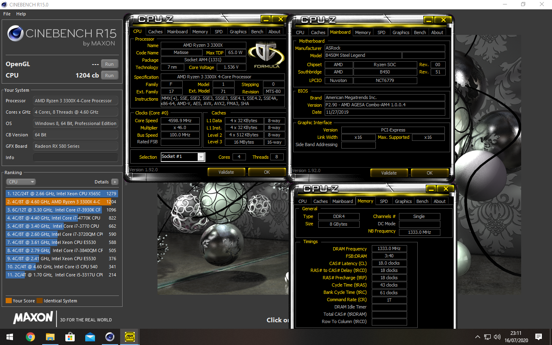Click the BIOS Version field in Mainboard window
The height and width of the screenshot is (345, 552).
385,105
